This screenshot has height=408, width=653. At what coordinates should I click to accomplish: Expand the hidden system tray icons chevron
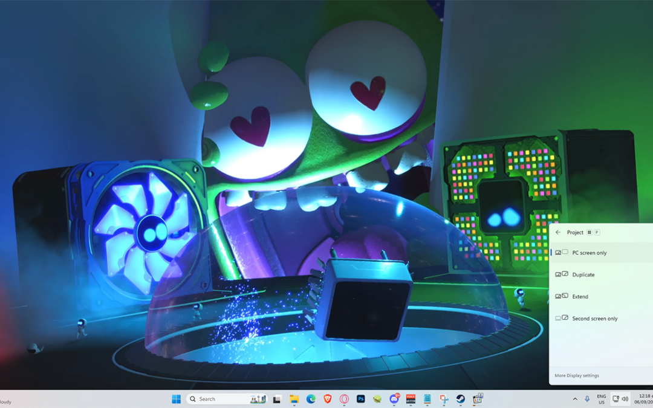(574, 399)
